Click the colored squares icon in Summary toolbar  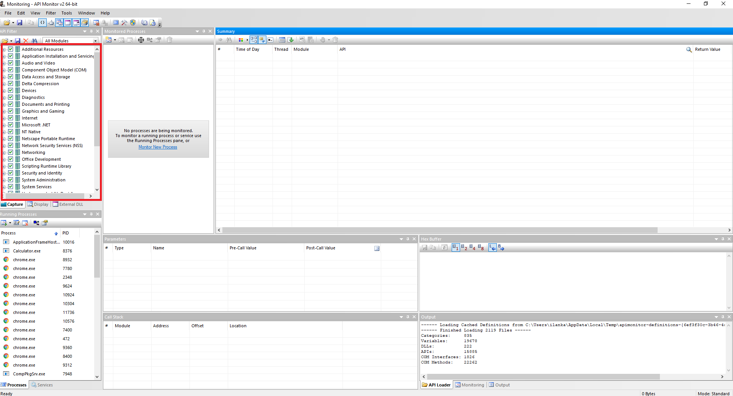[241, 40]
